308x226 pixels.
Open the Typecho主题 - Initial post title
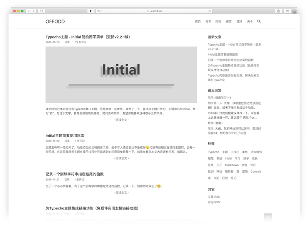pyautogui.click(x=88, y=37)
